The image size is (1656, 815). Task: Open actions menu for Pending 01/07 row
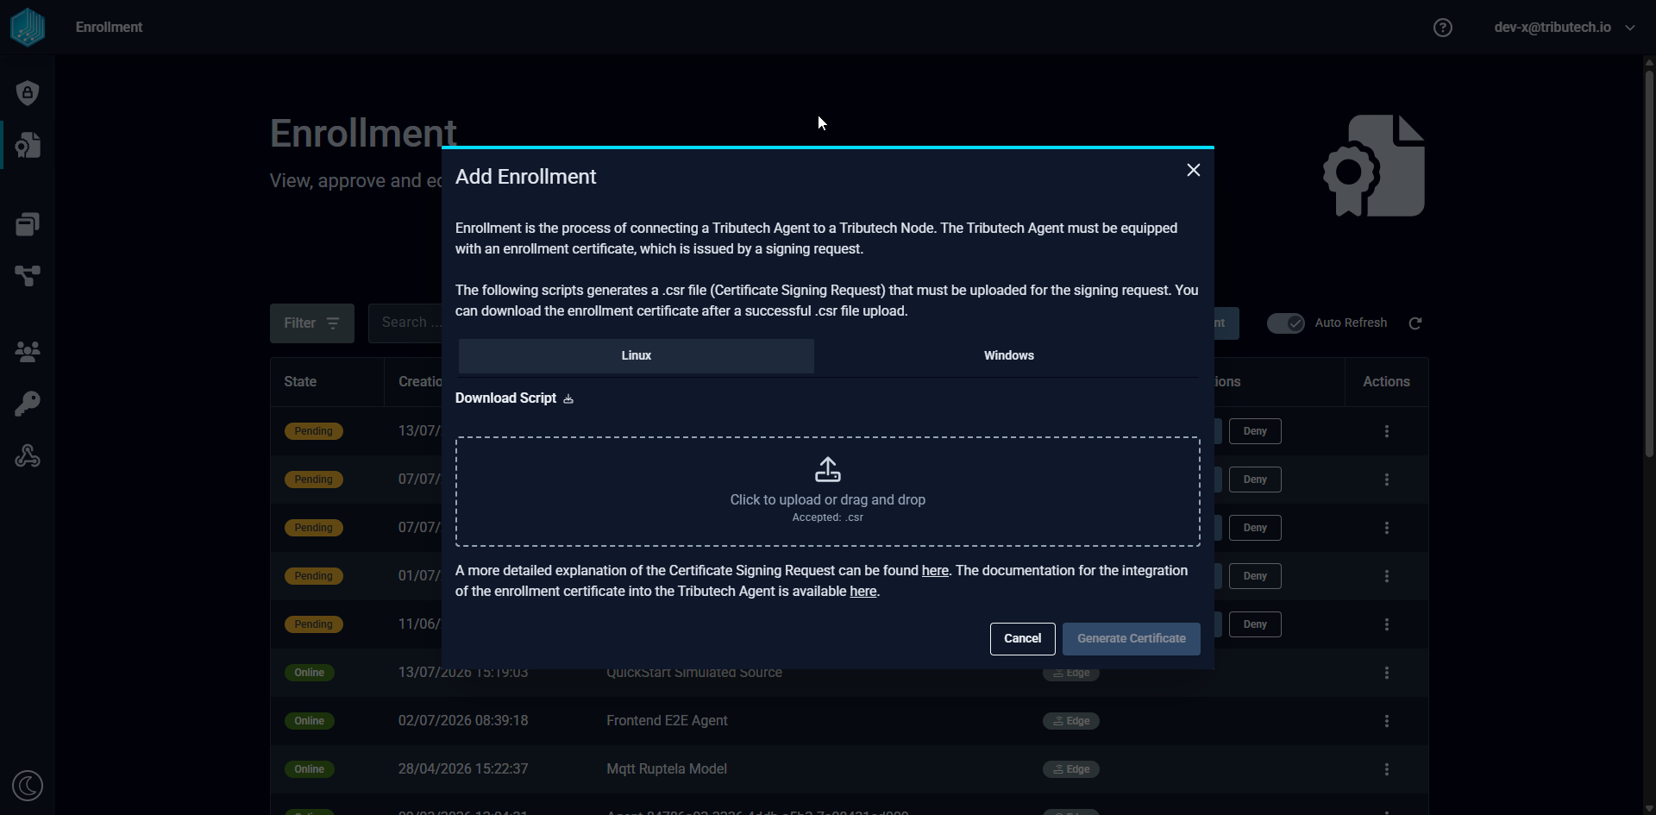(x=1387, y=576)
